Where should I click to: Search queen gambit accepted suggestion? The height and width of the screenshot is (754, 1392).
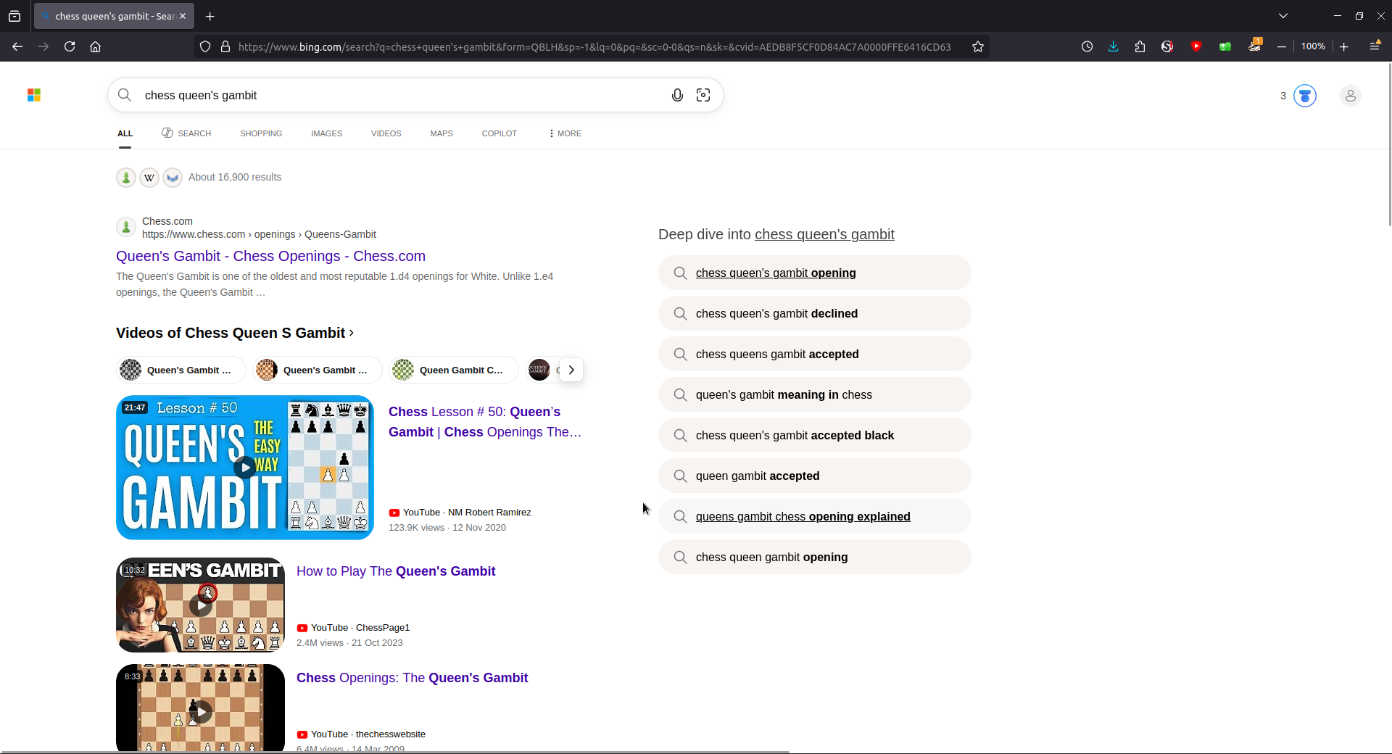[815, 476]
